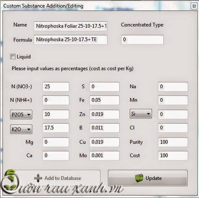Viewport: 199px width, 198px height.
Task: Click the Cost value field
Action: (173, 156)
